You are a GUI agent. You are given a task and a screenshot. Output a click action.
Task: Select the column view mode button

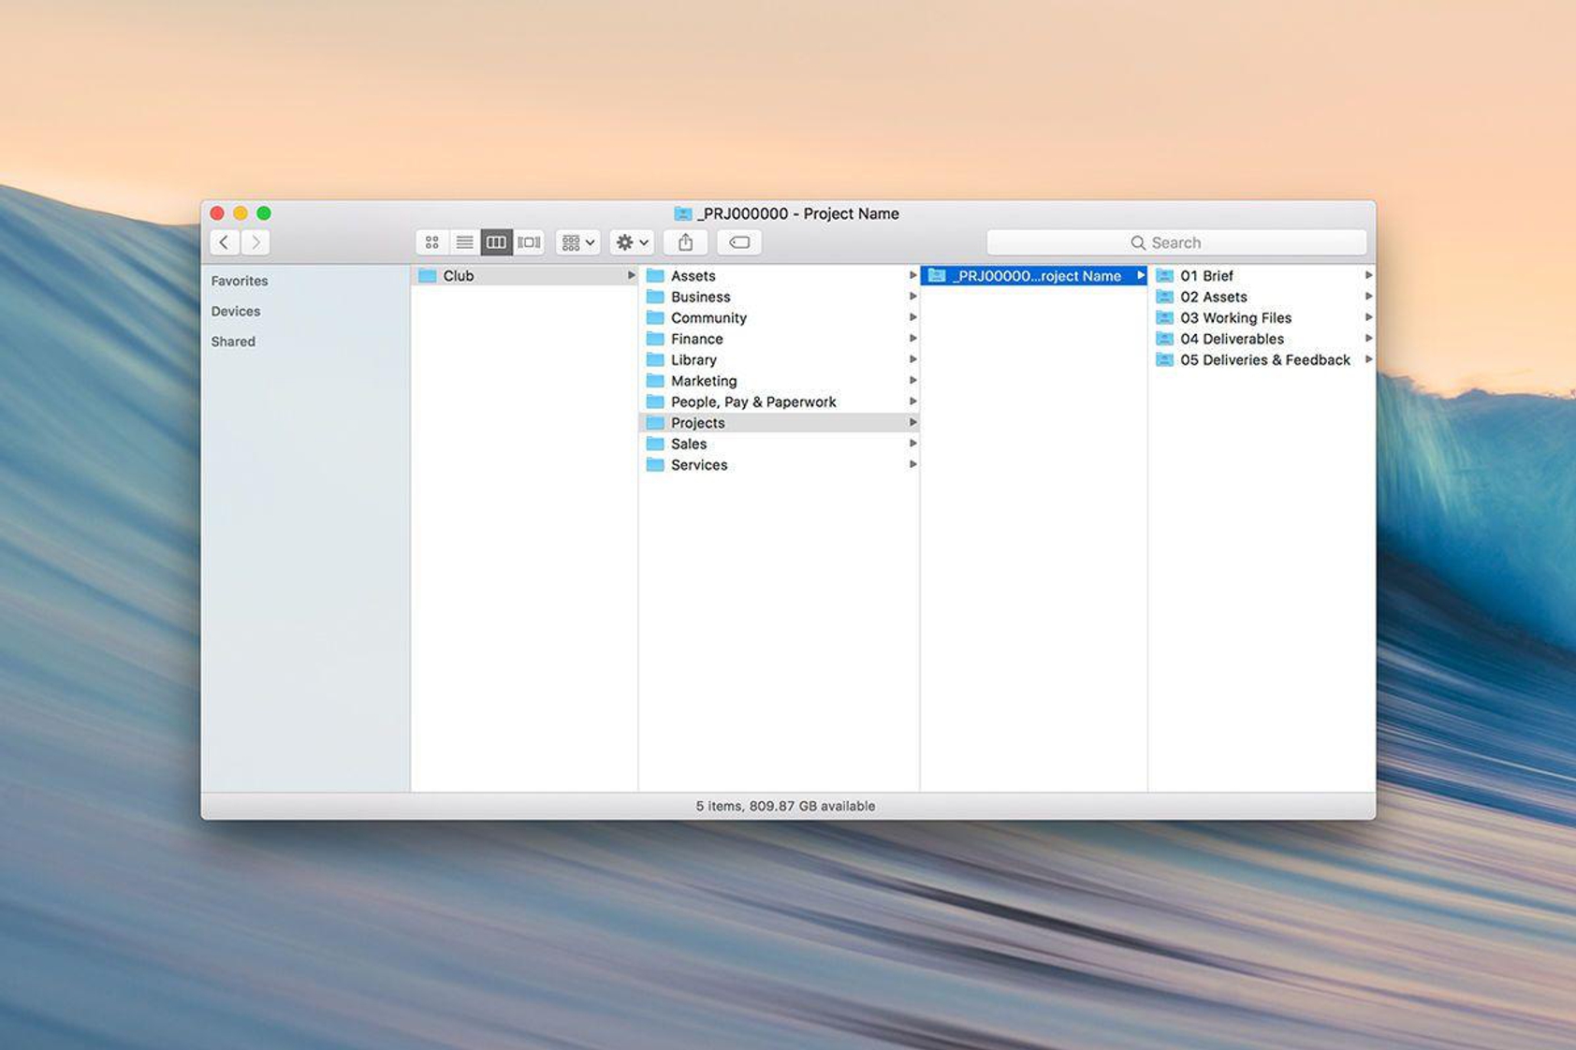pyautogui.click(x=496, y=241)
